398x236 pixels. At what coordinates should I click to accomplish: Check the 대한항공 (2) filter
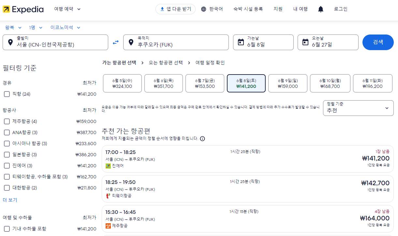(x=7, y=188)
